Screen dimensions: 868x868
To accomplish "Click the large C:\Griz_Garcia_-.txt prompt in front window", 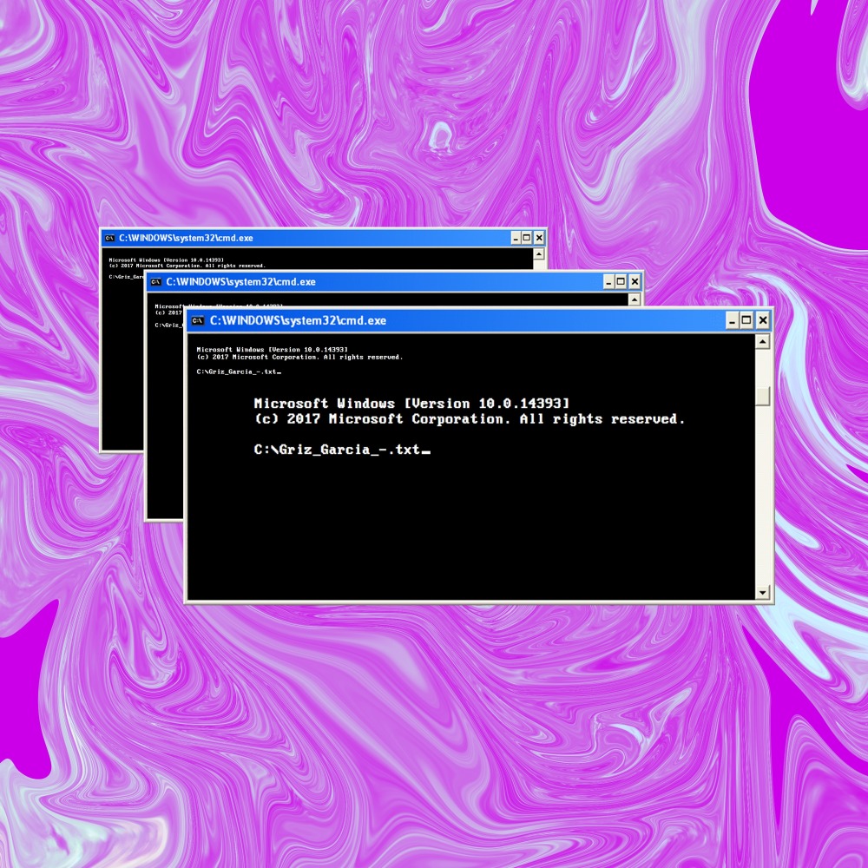I will pos(341,450).
